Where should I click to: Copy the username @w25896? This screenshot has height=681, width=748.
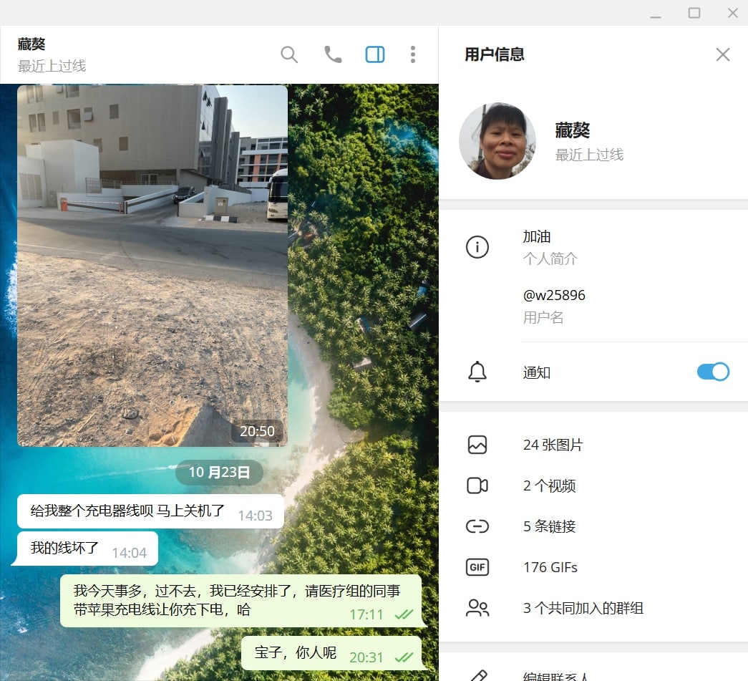tap(554, 296)
